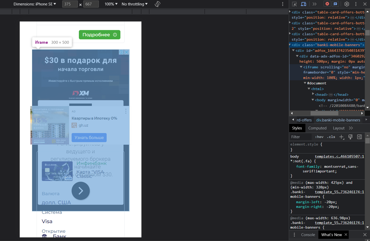Screen dimensions: 370x241
Task: Collapse the data-adx-adfox-id div node
Action: (297, 56)
